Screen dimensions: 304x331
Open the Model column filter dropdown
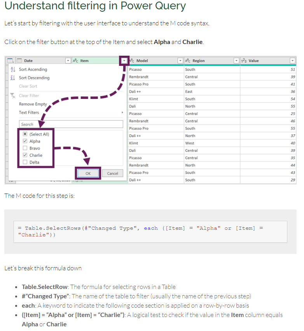click(180, 61)
